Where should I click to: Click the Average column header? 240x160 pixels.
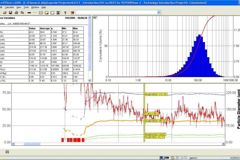(x=45, y=28)
